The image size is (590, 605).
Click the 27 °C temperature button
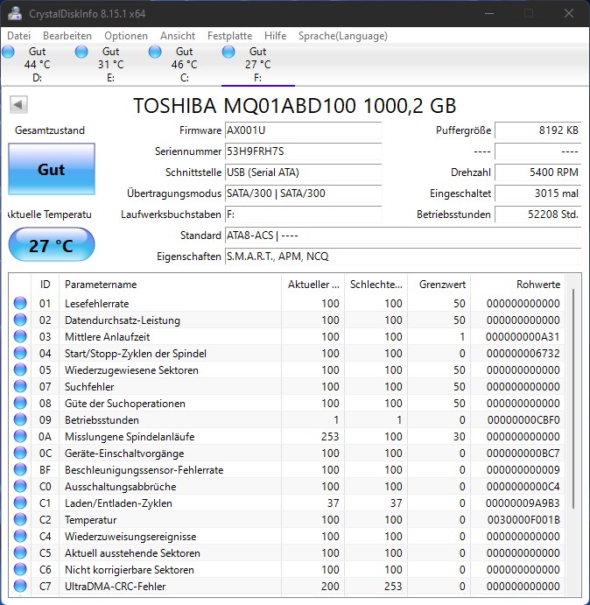coord(52,246)
